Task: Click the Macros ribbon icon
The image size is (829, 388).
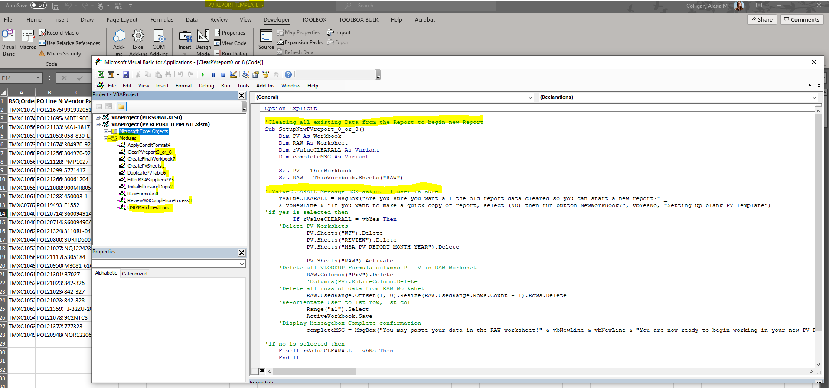Action: 28,40
